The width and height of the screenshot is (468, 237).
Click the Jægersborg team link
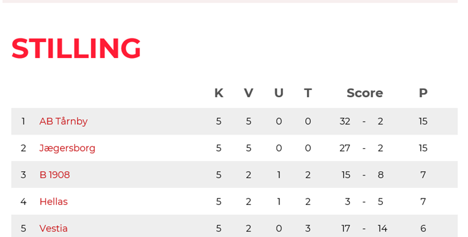[x=67, y=148]
